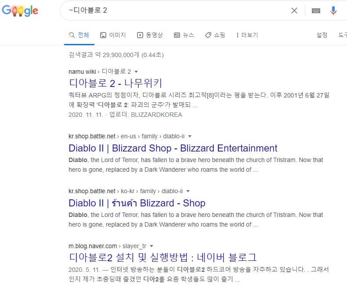Click kr.shop.battle.net › en-us breadcrumb URL

(127, 136)
